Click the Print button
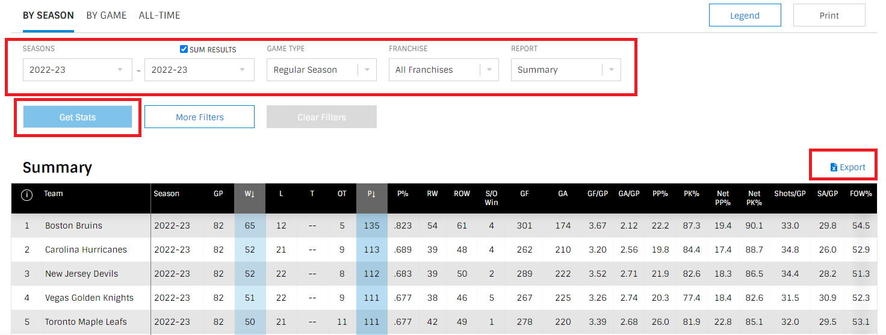The width and height of the screenshot is (886, 335). coord(829,16)
